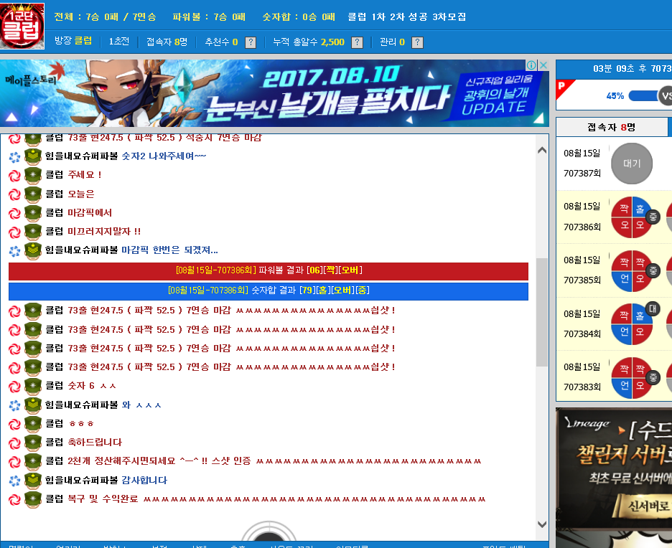672x548 pixels.
Task: Click the red swirl icon beside '마감픽에서'
Action: pos(14,213)
